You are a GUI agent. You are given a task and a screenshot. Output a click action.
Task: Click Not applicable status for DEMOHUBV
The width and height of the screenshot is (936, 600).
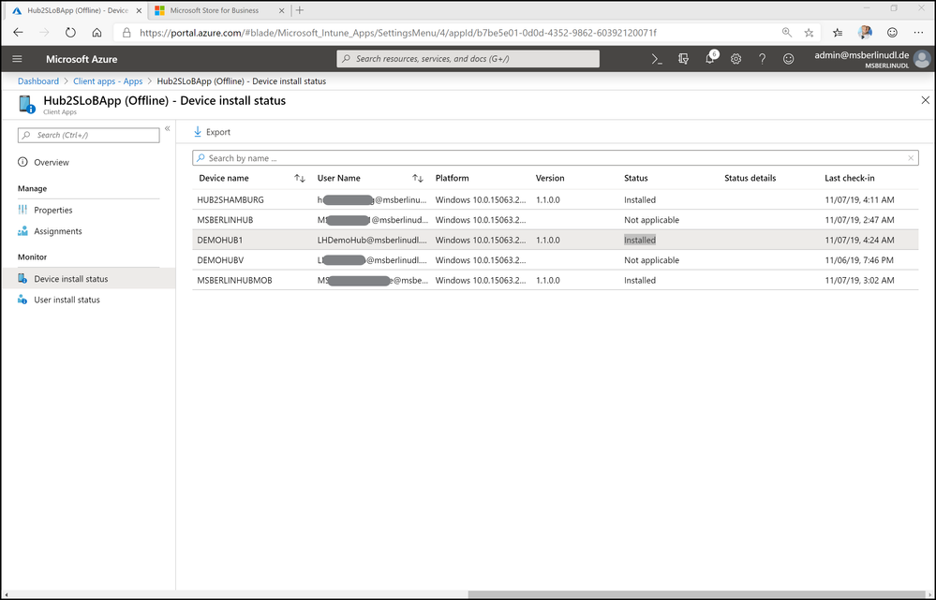652,260
